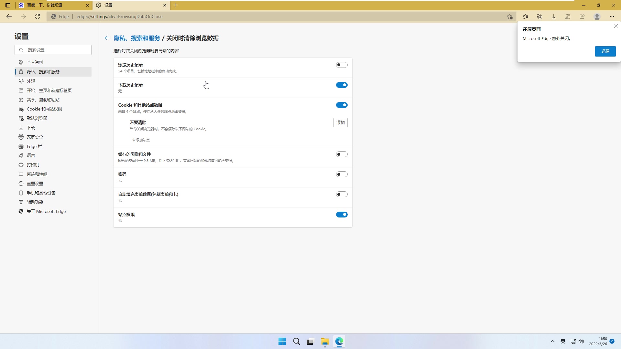Click the refresh page icon

tap(38, 16)
